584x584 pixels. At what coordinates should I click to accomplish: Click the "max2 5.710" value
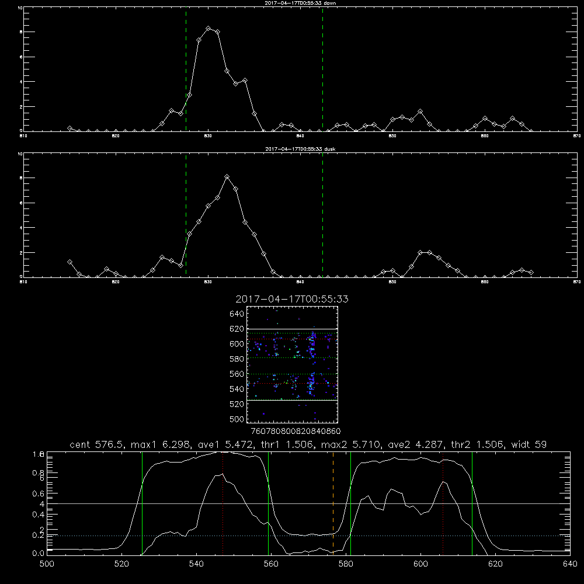tap(350, 444)
